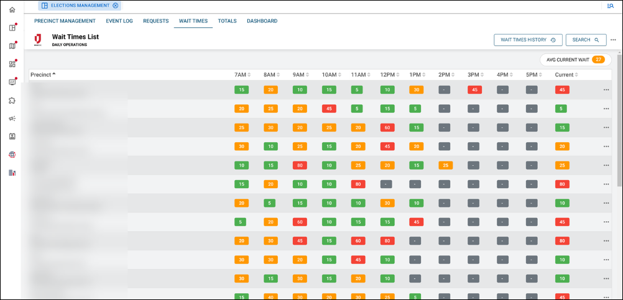Open the globe icon in sidebar
Image resolution: width=623 pixels, height=300 pixels.
tap(12, 155)
